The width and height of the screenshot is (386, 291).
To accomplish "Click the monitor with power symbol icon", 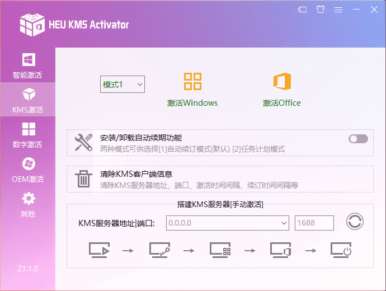I will pos(340,250).
